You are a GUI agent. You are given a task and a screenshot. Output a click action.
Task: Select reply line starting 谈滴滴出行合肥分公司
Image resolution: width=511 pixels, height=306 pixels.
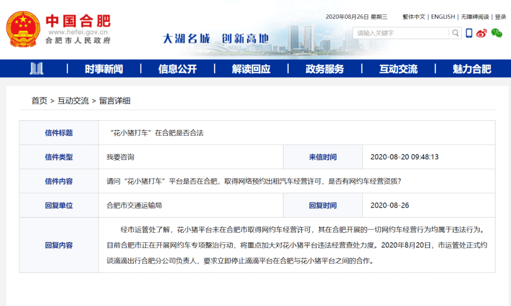point(240,261)
